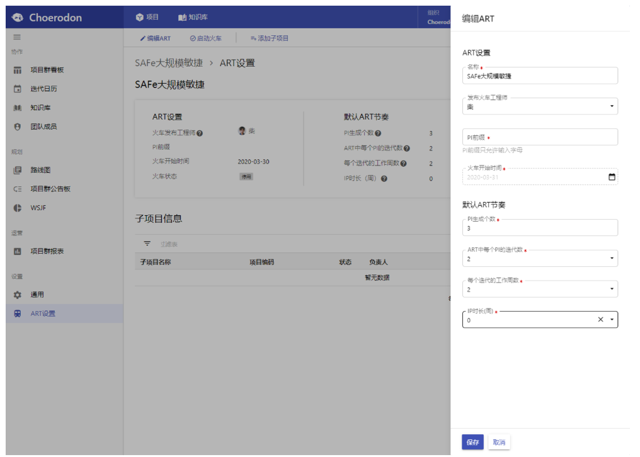Clear the IP时长 field with X icon

pos(600,320)
